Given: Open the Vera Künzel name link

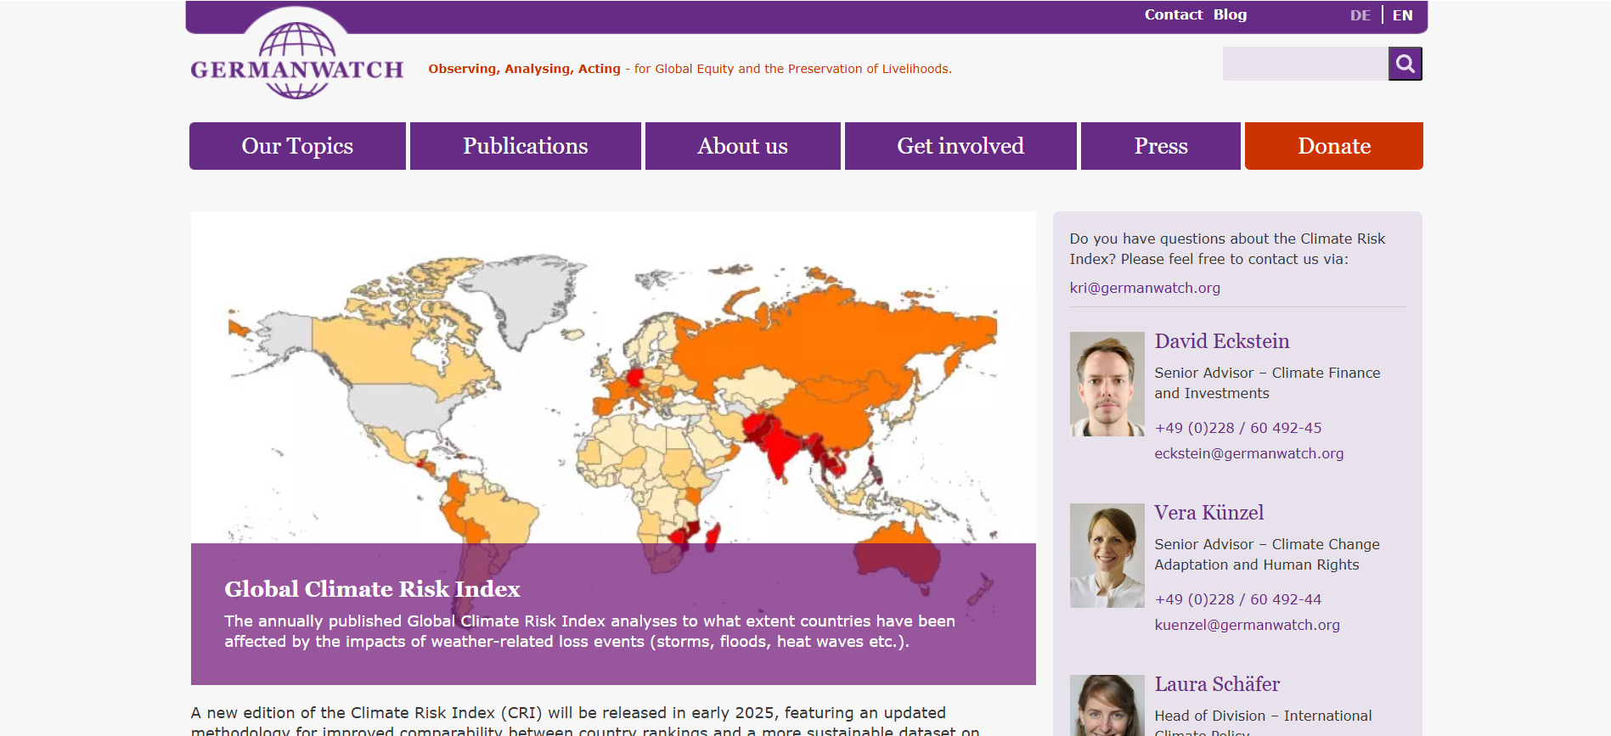Looking at the screenshot, I should (1208, 513).
